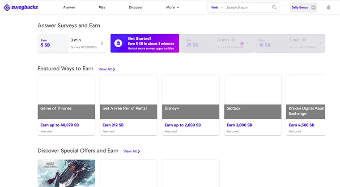Screen dimensions: 340x187
Task: Open the Slotbox featured card
Action: (253, 105)
